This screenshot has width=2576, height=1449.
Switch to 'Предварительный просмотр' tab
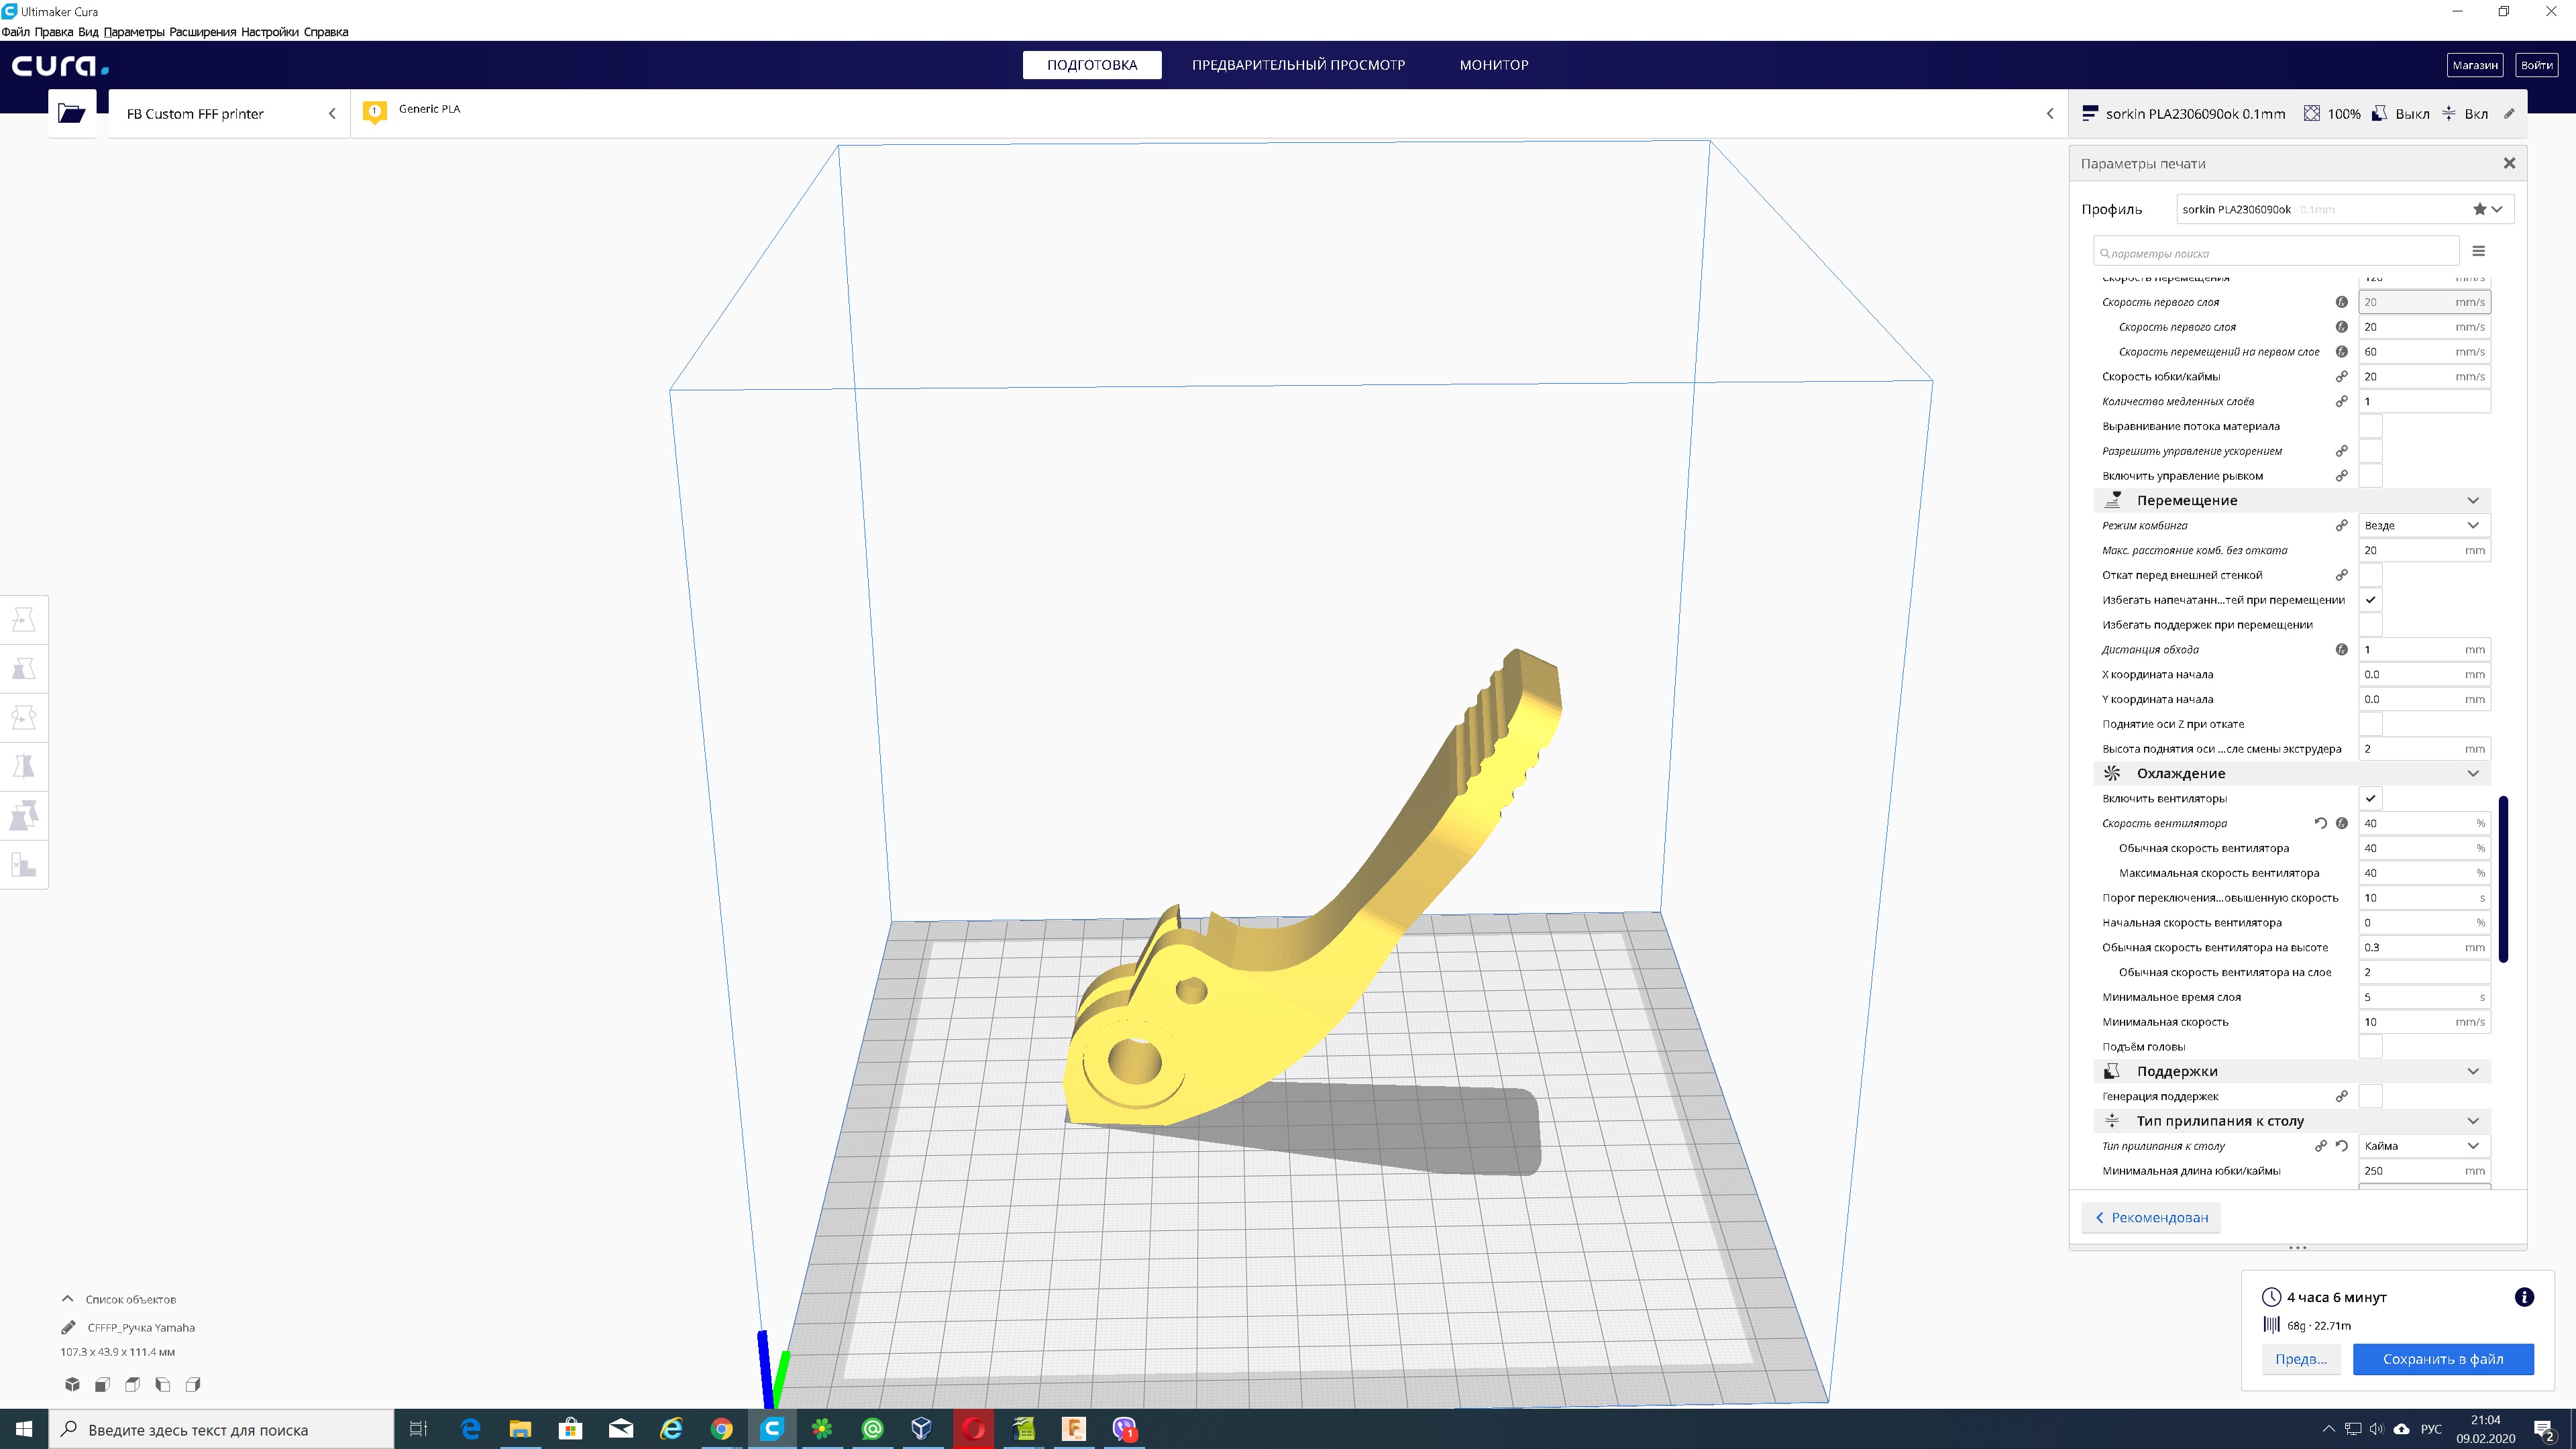pyautogui.click(x=1298, y=65)
